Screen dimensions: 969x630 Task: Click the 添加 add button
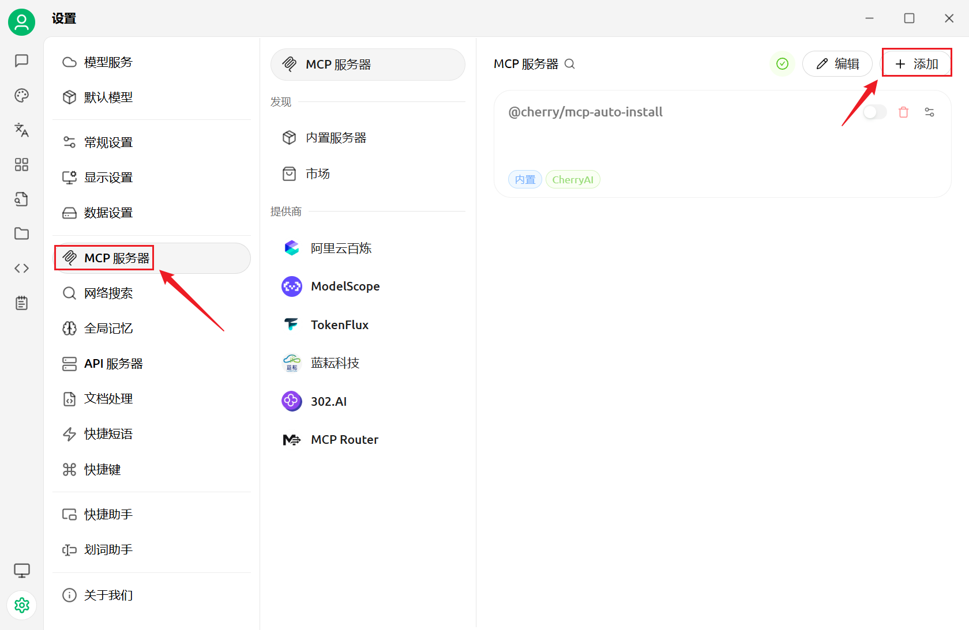coord(917,63)
